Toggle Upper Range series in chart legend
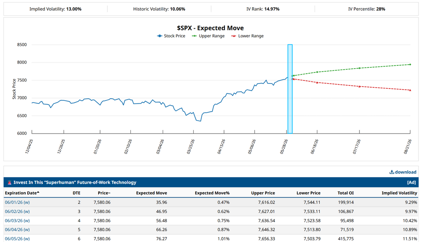Screen dimensions: 422x242 tap(208, 36)
